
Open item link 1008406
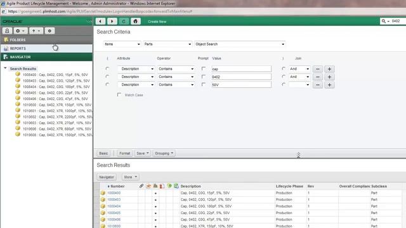click(x=114, y=220)
